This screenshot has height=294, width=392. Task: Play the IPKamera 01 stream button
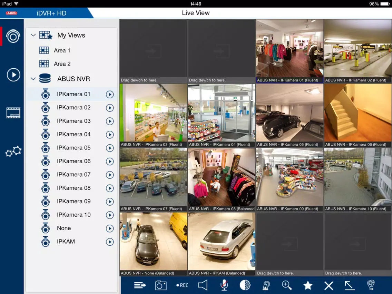(110, 95)
